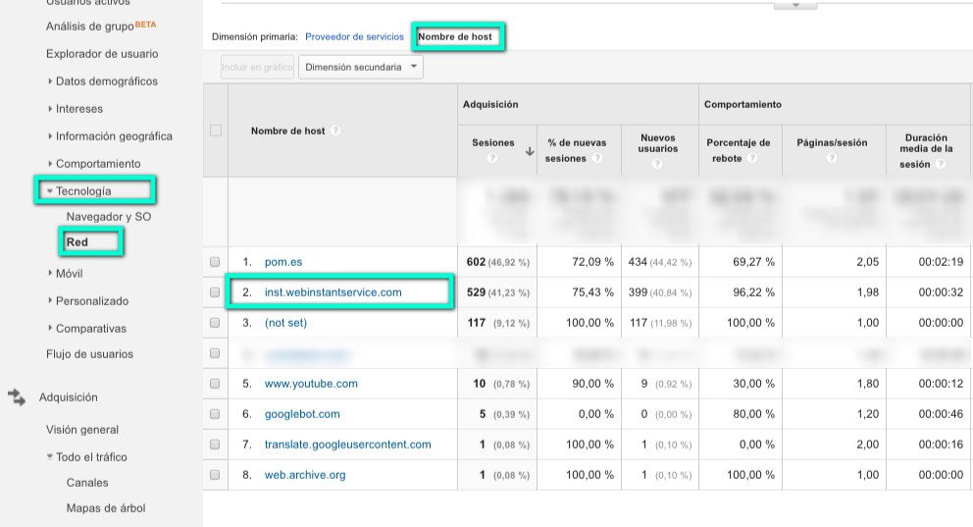Screen dimensions: 973x527
Task: Click the Adquisición sidebar heading
Action: tap(69, 397)
